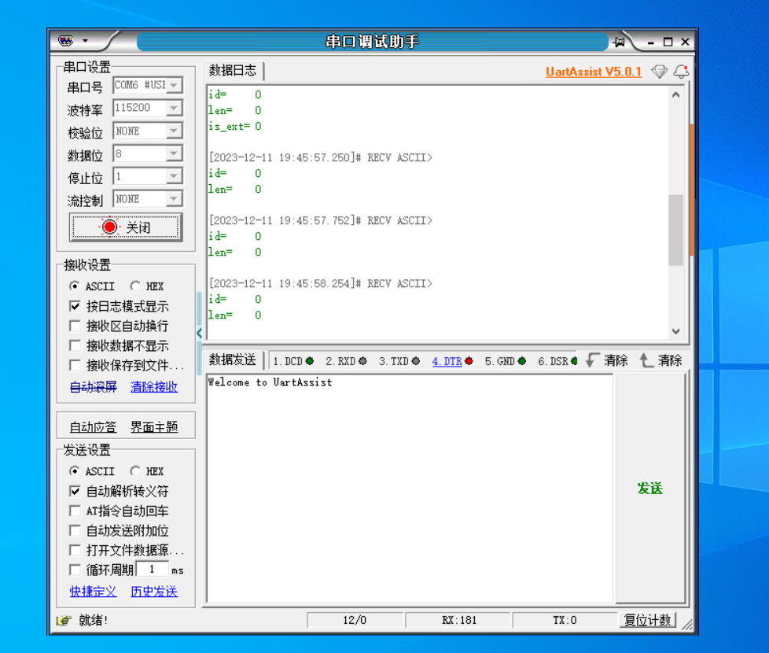
Task: Clear send area with up-arrow 清除
Action: (x=661, y=360)
